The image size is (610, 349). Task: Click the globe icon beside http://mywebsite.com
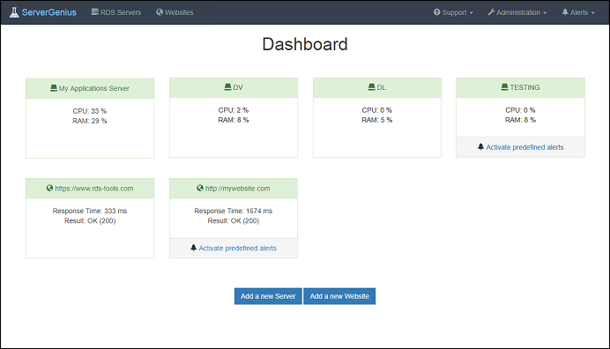[200, 188]
